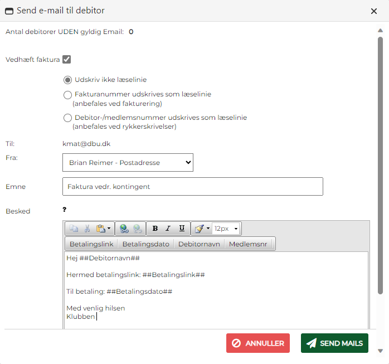The height and width of the screenshot is (364, 389).
Task: Open the Fra sender dropdown
Action: 128,163
